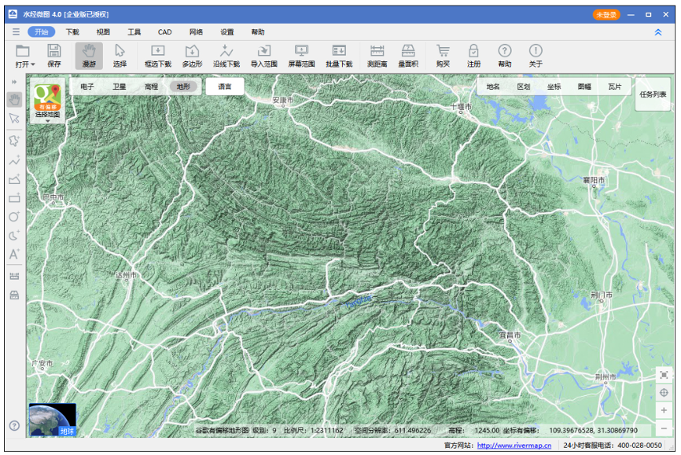Image resolution: width=681 pixels, height=455 pixels.
Task: Choose the 多边形 polygon download tool
Action: point(192,55)
